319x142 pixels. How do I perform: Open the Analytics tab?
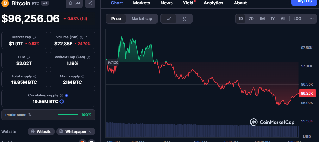coord(213,3)
